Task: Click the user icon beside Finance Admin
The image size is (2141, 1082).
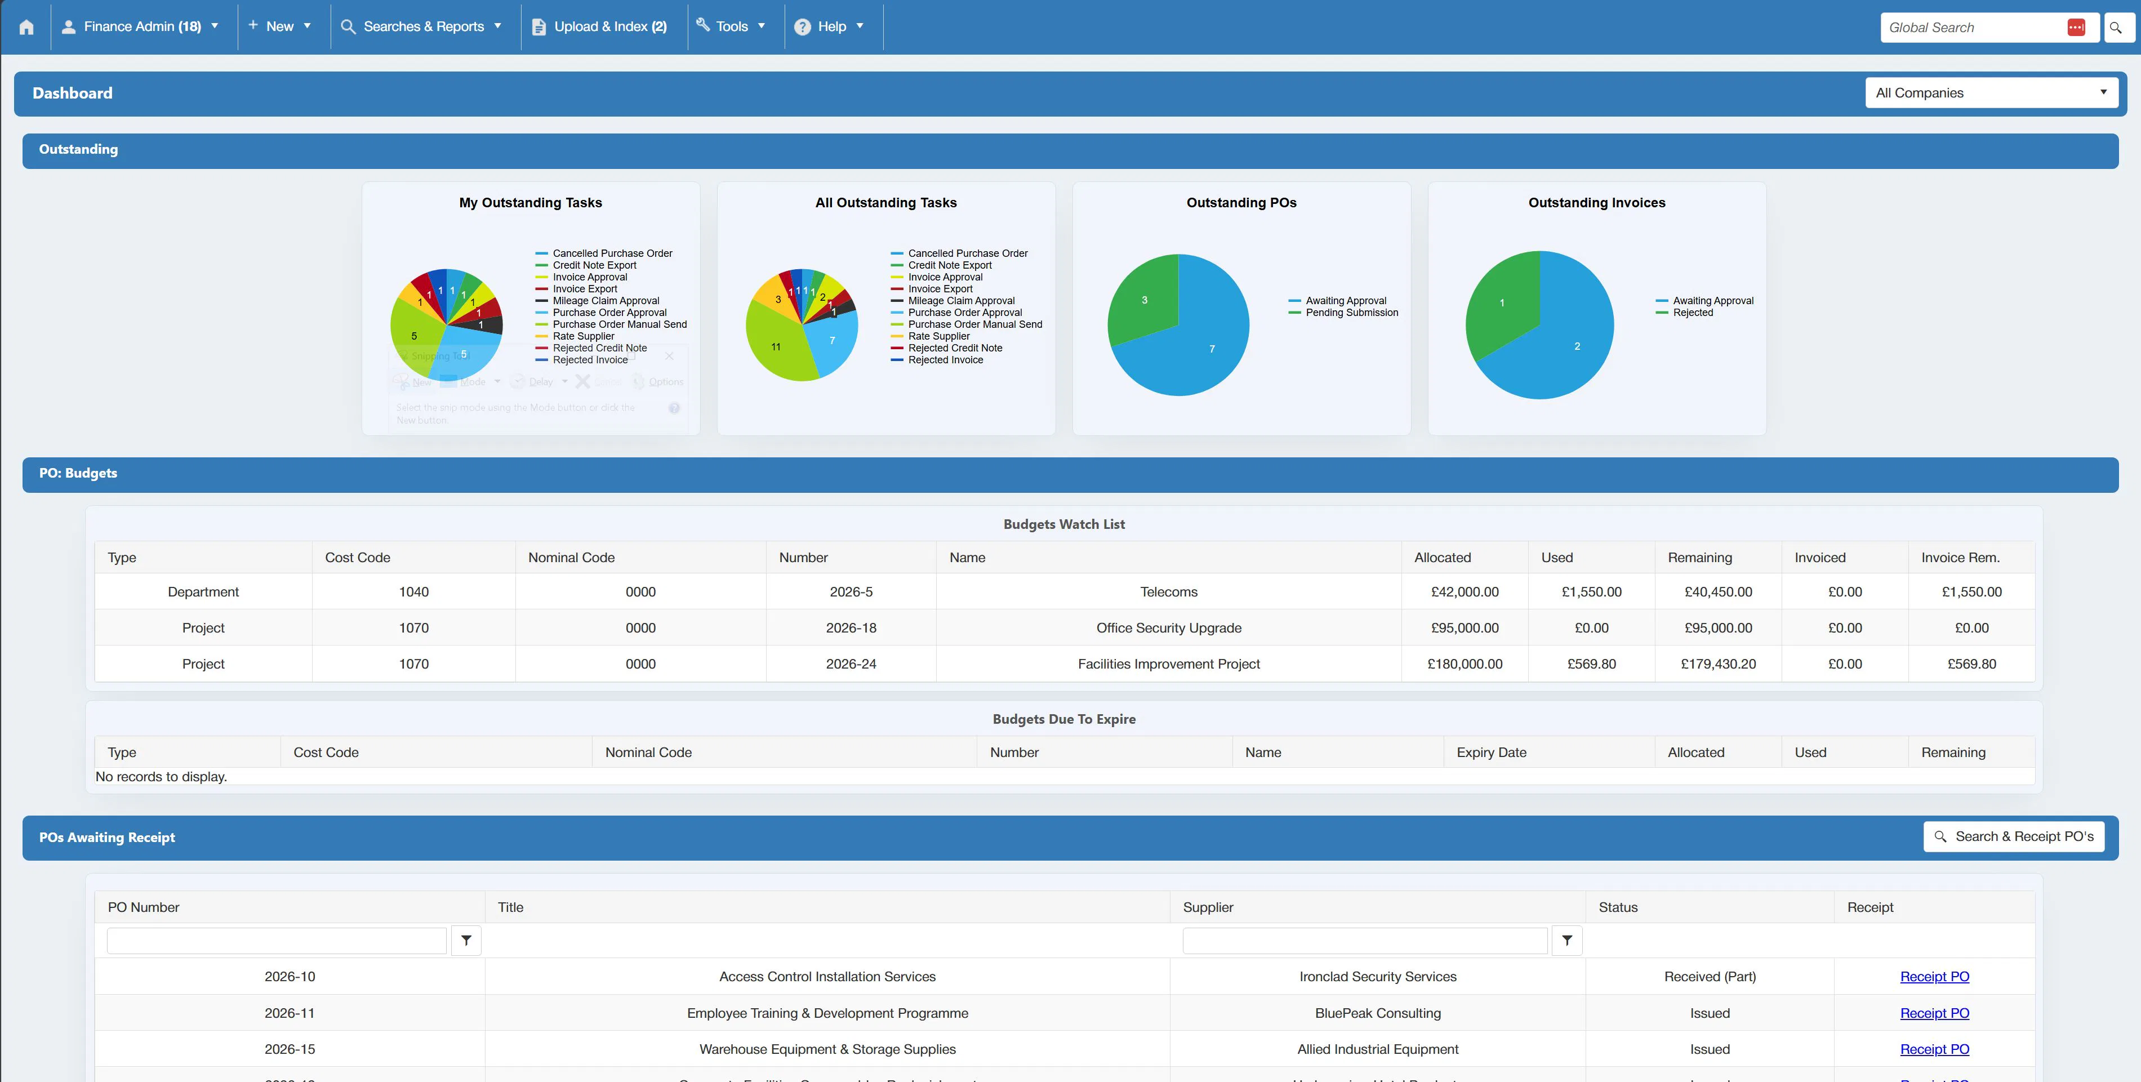Action: (x=69, y=26)
